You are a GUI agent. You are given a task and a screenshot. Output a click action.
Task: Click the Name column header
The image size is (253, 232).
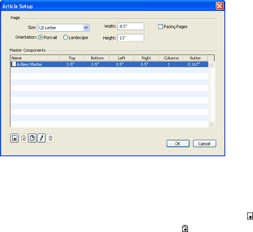[x=35, y=58]
